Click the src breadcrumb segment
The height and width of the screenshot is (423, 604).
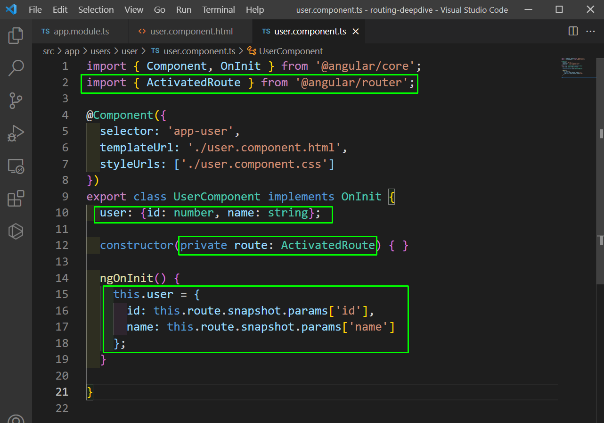tap(49, 51)
